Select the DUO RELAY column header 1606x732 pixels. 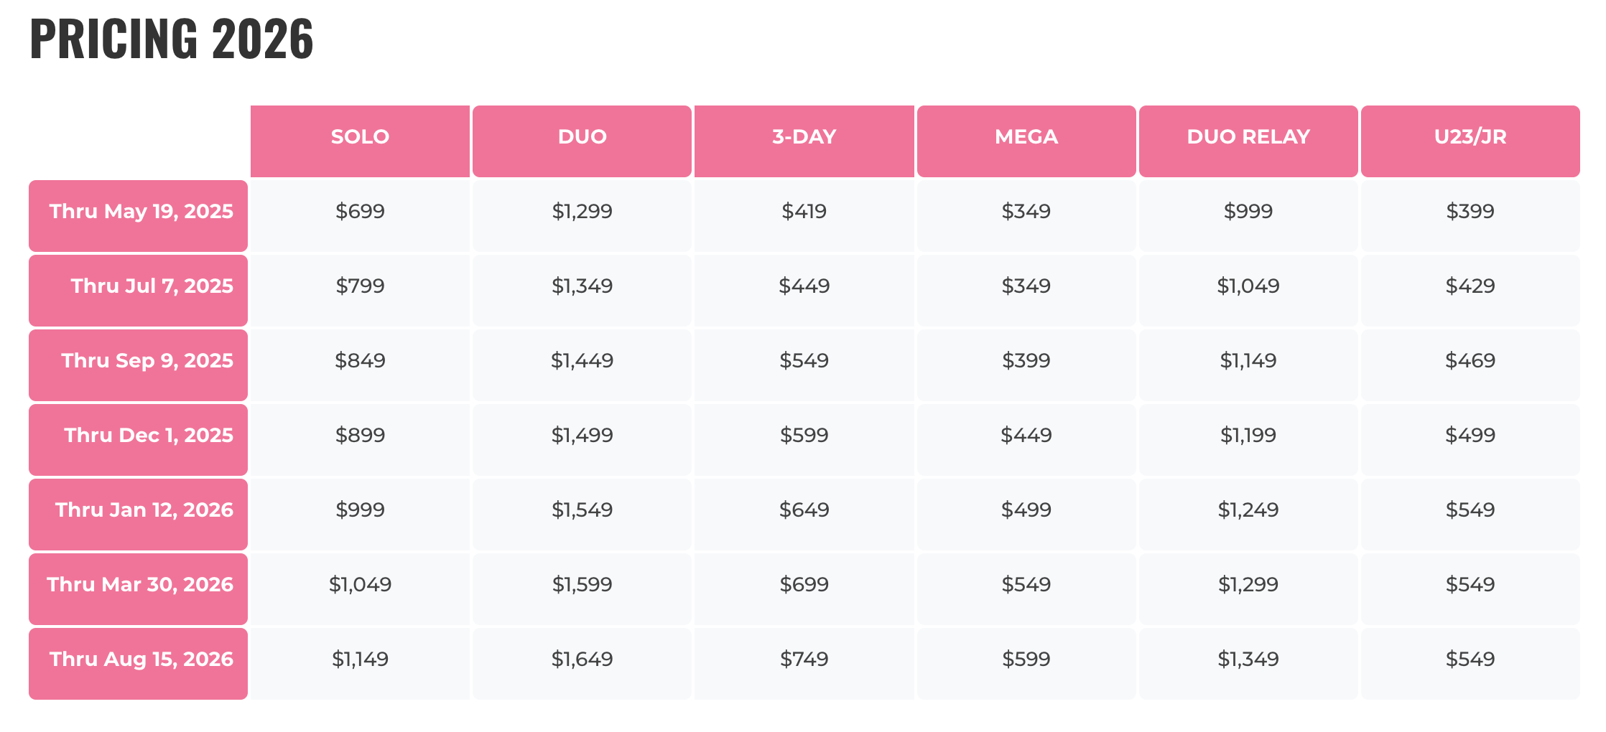(1248, 137)
